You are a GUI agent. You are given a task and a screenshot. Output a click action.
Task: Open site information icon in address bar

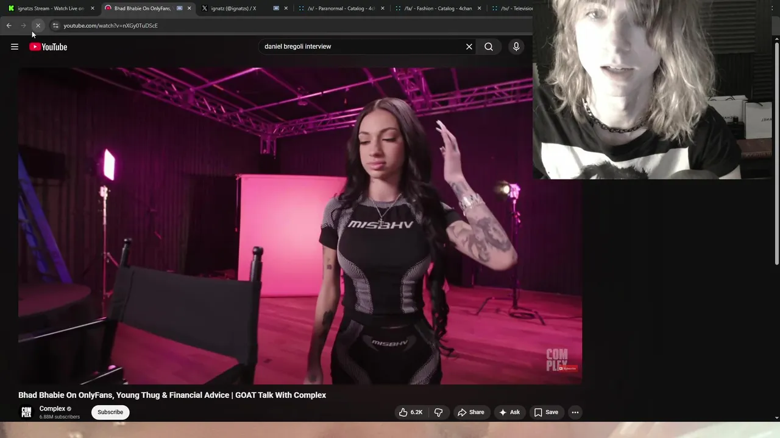(55, 26)
